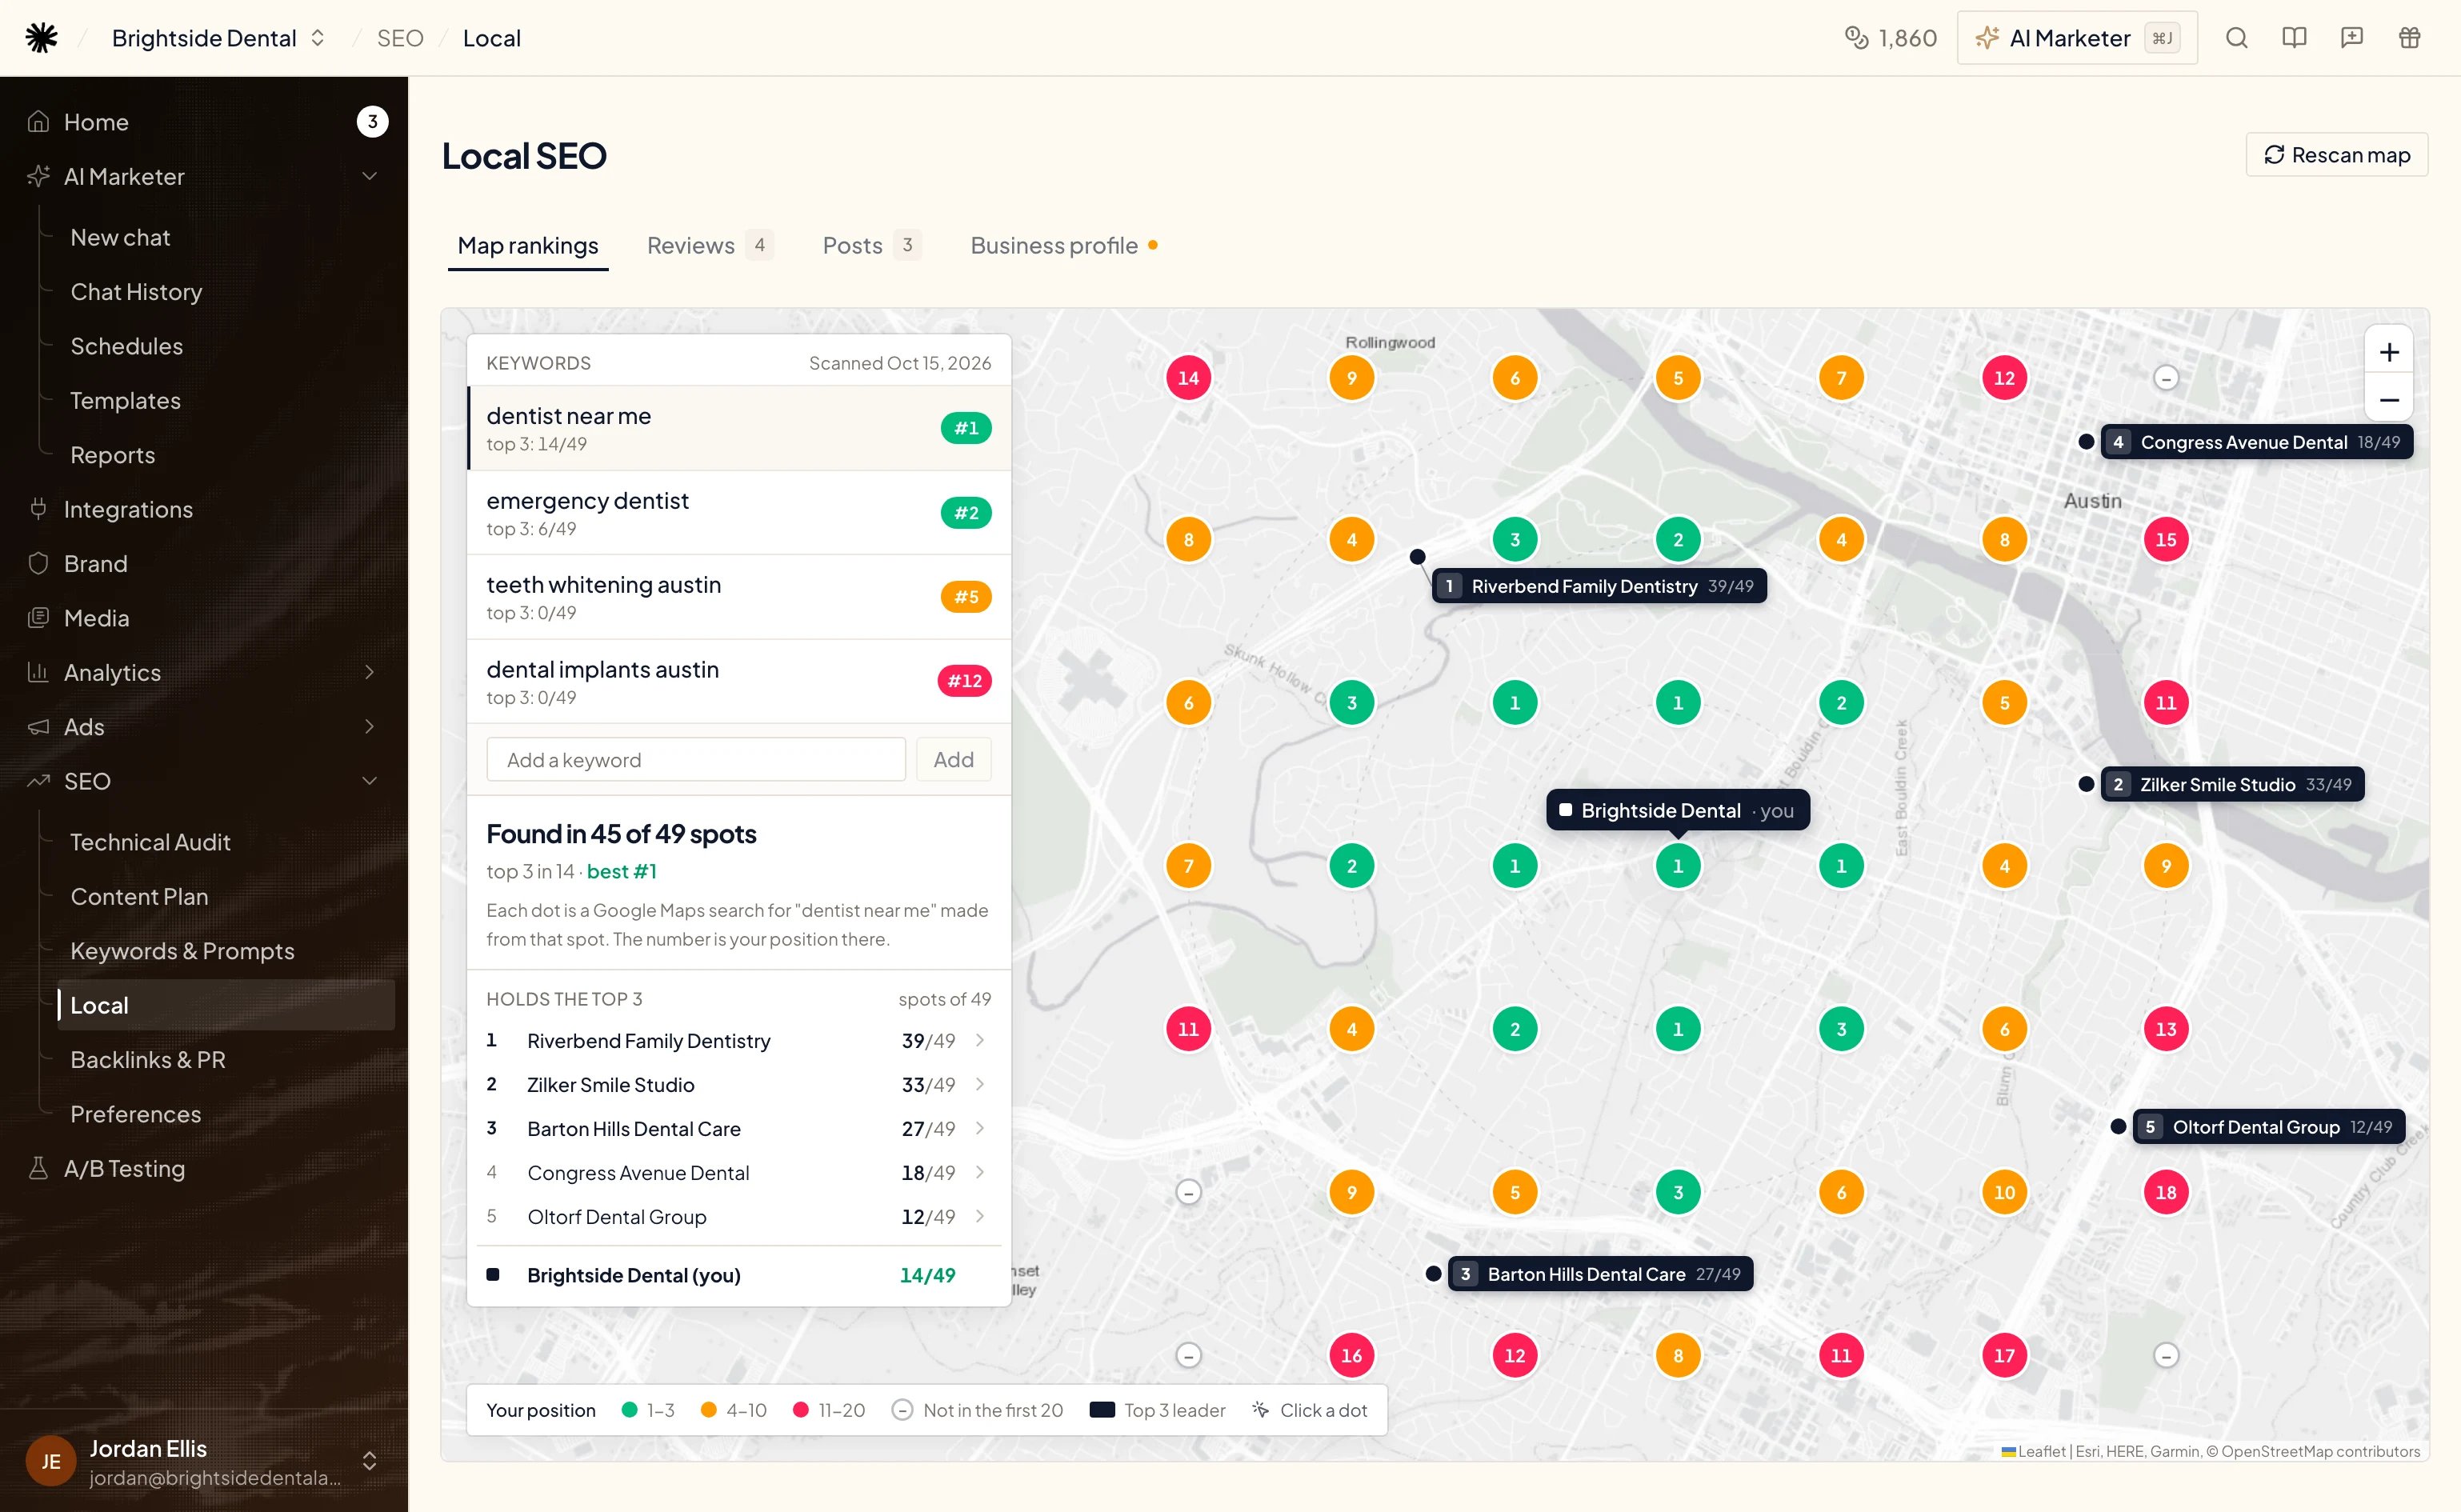Open Home in the sidebar
This screenshot has height=1512, width=2461.
pyautogui.click(x=204, y=122)
